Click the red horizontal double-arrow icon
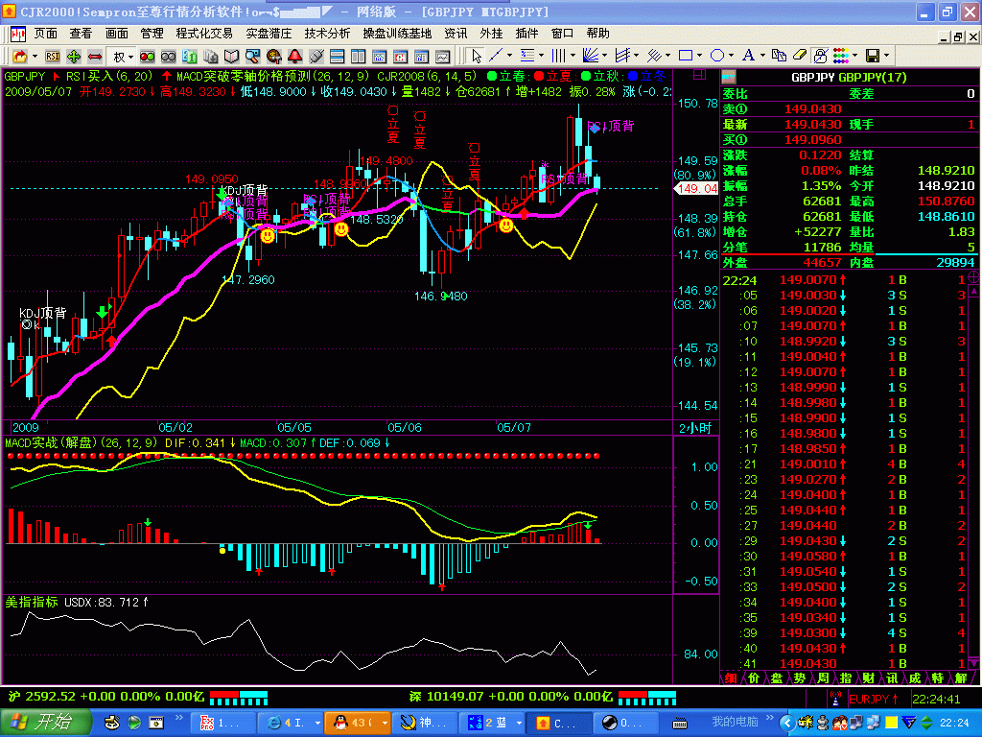Screen dimensions: 982x737 [95, 56]
